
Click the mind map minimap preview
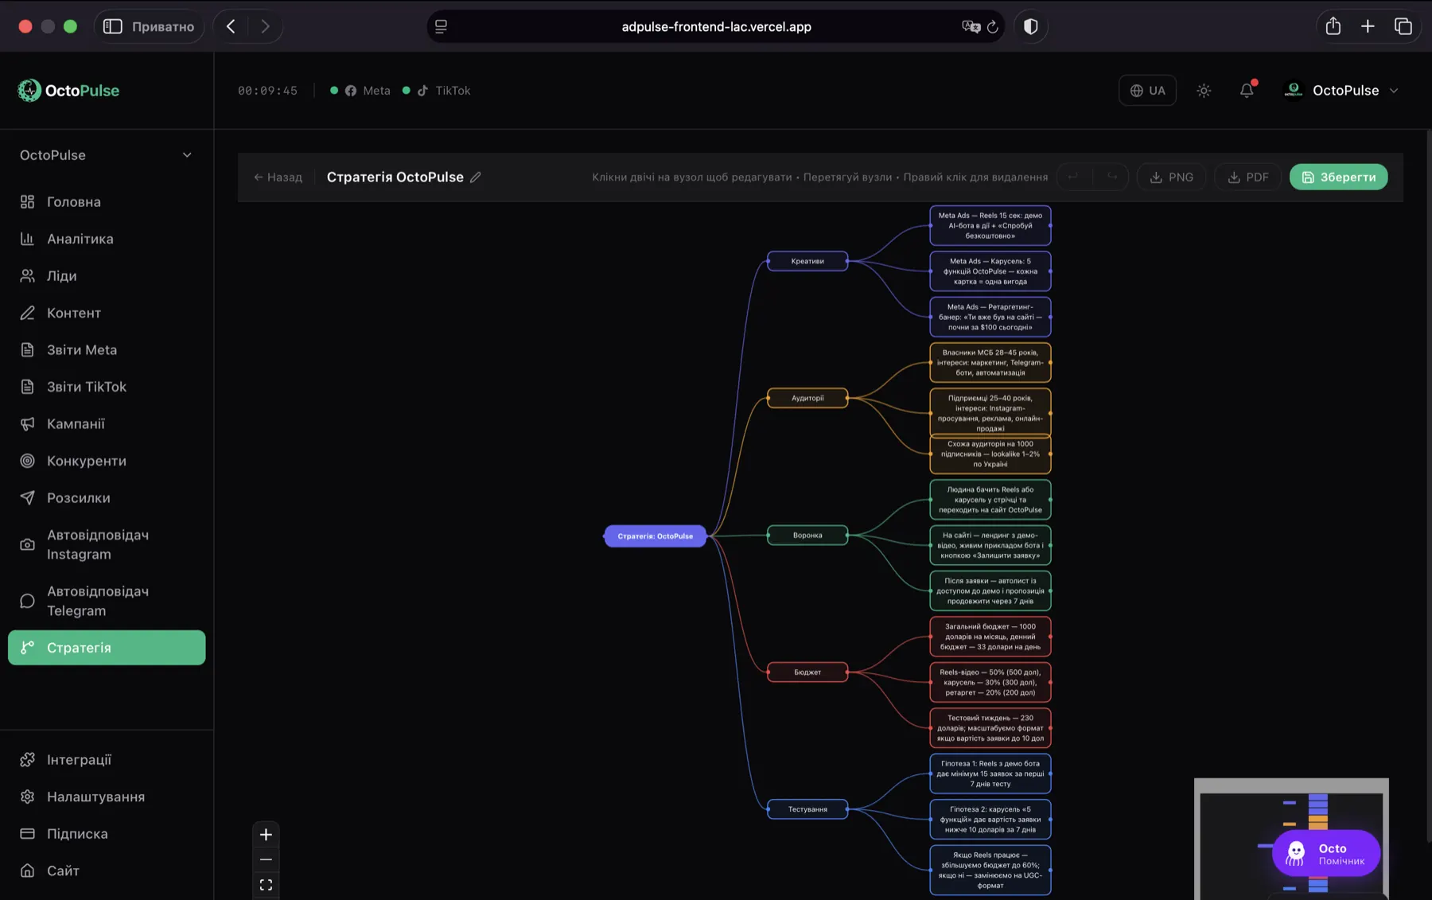coord(1290,839)
